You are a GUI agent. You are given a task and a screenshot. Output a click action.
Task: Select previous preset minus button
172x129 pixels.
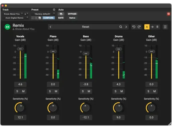coord(33,18)
